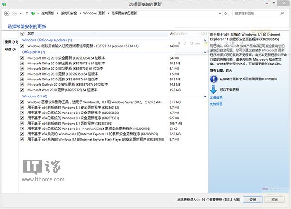
Task: Uncheck the Flash Player KB2898108 checkbox
Action: [x=22, y=139]
